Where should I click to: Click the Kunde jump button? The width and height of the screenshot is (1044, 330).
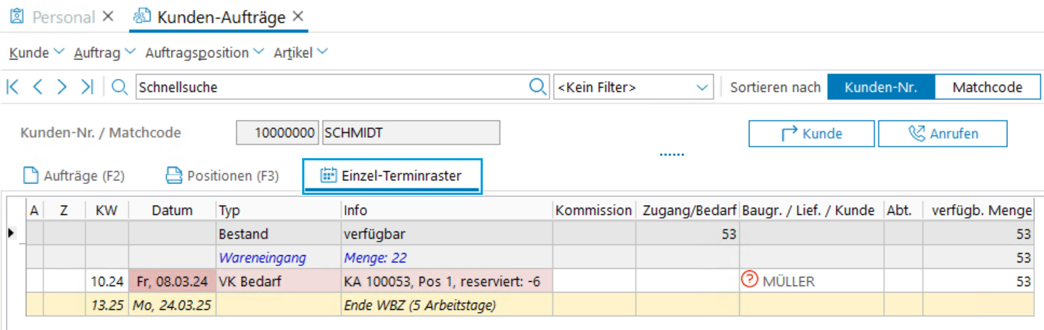pos(811,134)
